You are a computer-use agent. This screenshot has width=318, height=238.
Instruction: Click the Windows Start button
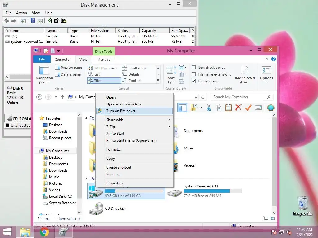tap(7, 232)
